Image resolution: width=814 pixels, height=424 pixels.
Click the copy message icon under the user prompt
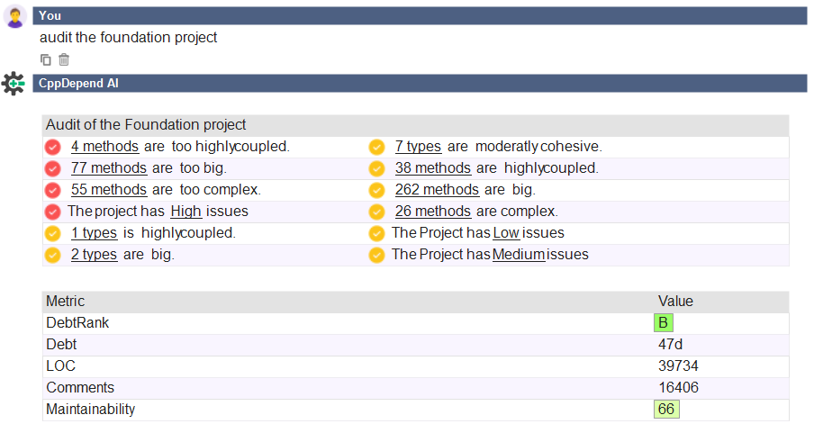(x=46, y=59)
